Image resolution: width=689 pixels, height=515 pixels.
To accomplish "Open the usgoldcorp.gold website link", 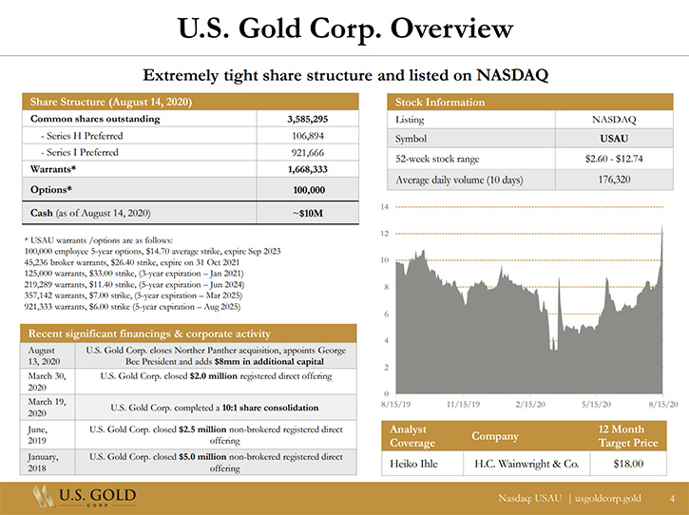I will (x=608, y=498).
